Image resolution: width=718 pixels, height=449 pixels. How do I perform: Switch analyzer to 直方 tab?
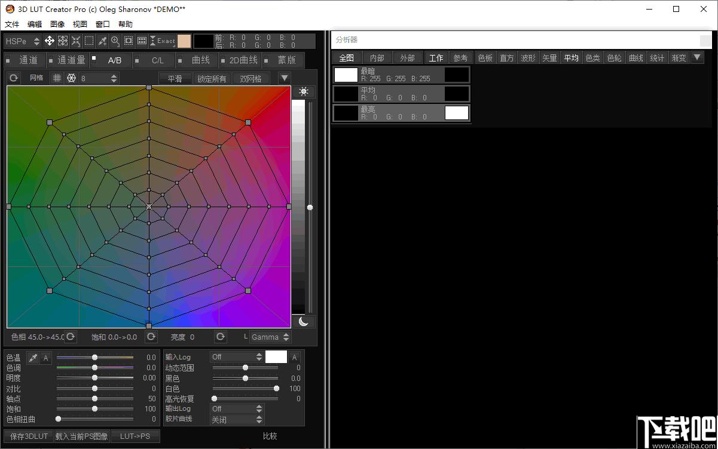tap(507, 58)
